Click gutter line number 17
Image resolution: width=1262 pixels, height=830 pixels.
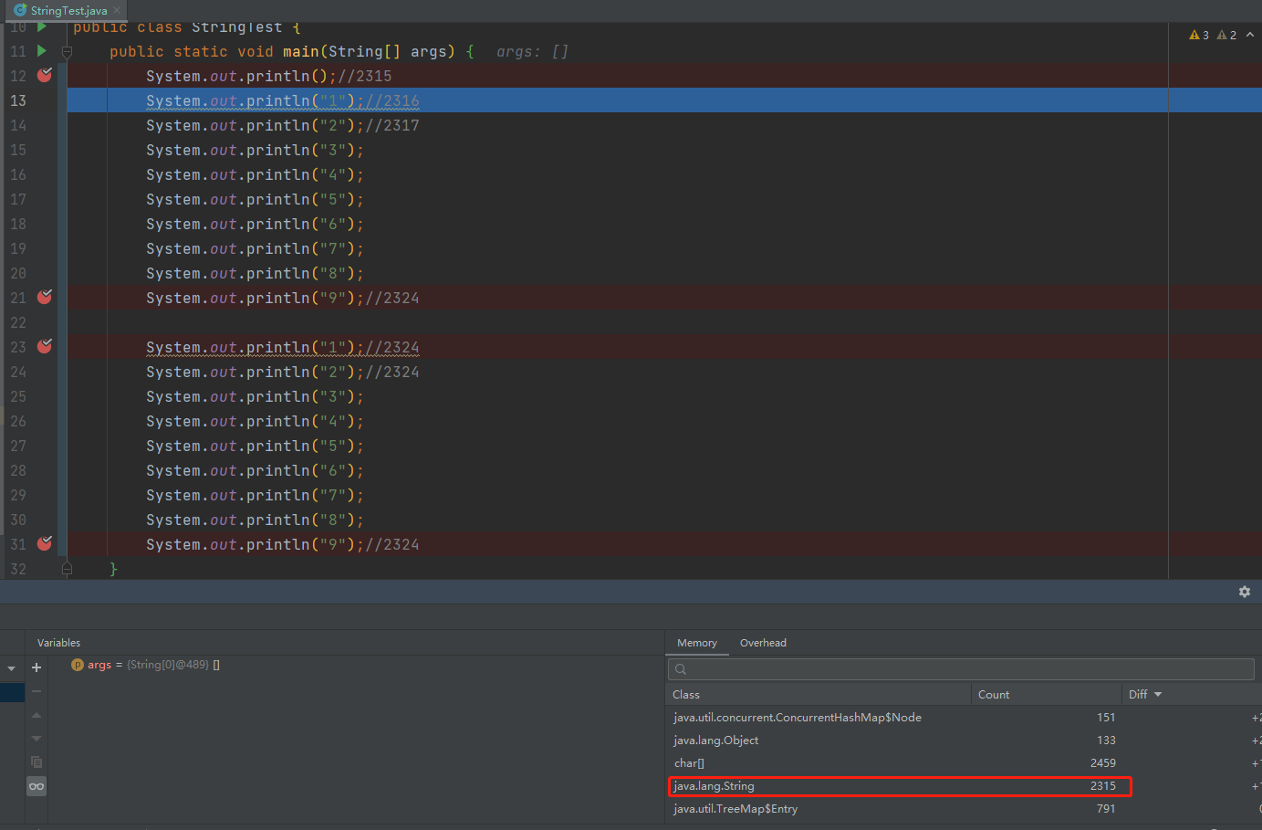click(18, 199)
